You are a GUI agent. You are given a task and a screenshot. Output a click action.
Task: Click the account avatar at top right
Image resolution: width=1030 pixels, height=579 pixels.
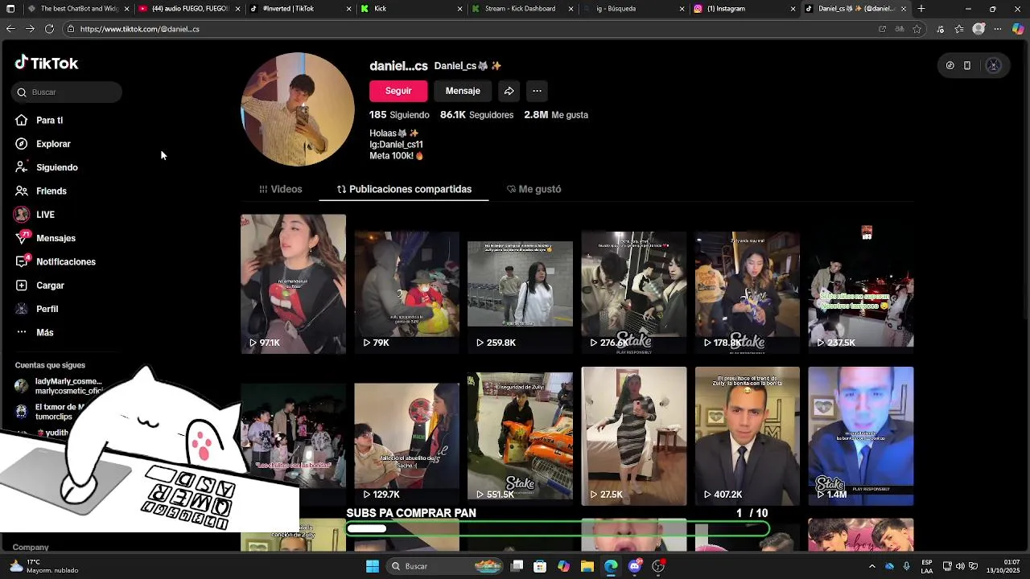(x=994, y=66)
